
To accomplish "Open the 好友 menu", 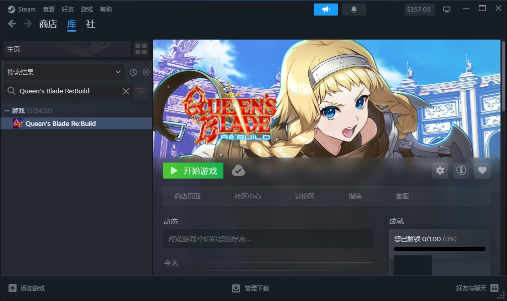I will click(68, 10).
